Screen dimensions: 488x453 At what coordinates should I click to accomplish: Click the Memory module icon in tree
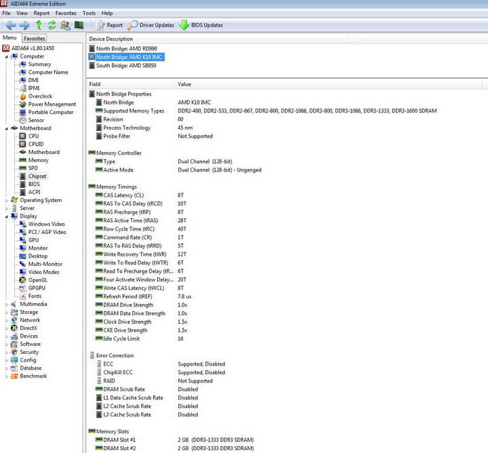click(x=23, y=160)
